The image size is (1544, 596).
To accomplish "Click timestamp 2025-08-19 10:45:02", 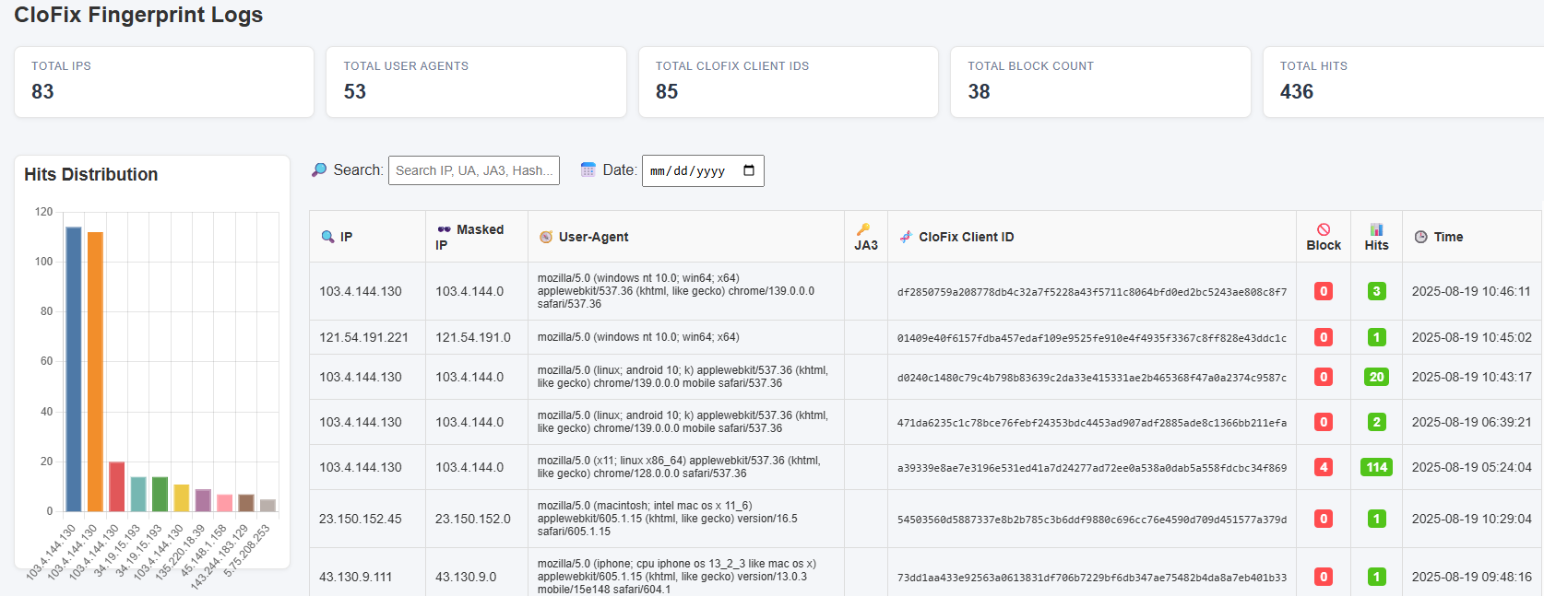I will [x=1471, y=337].
